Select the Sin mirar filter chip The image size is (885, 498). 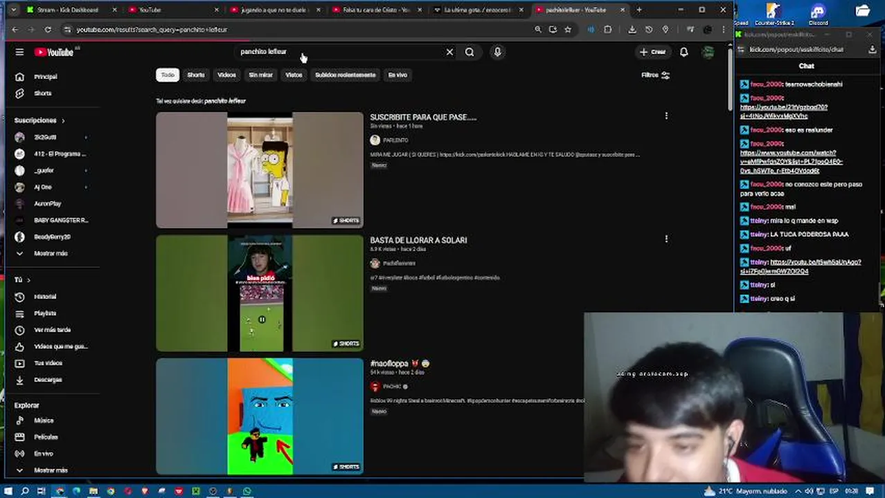coord(261,75)
